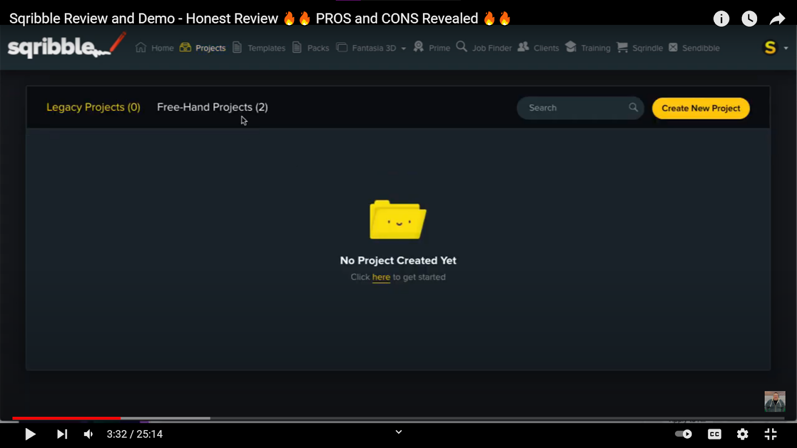Focus the project Search field
The height and width of the screenshot is (448, 797).
(x=580, y=108)
